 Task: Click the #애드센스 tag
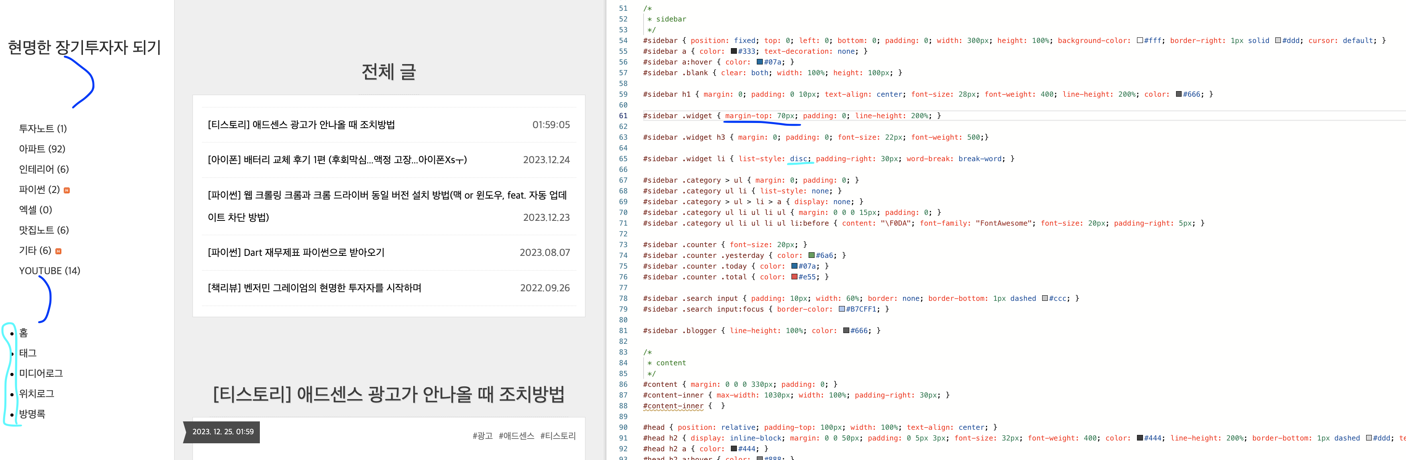[516, 435]
